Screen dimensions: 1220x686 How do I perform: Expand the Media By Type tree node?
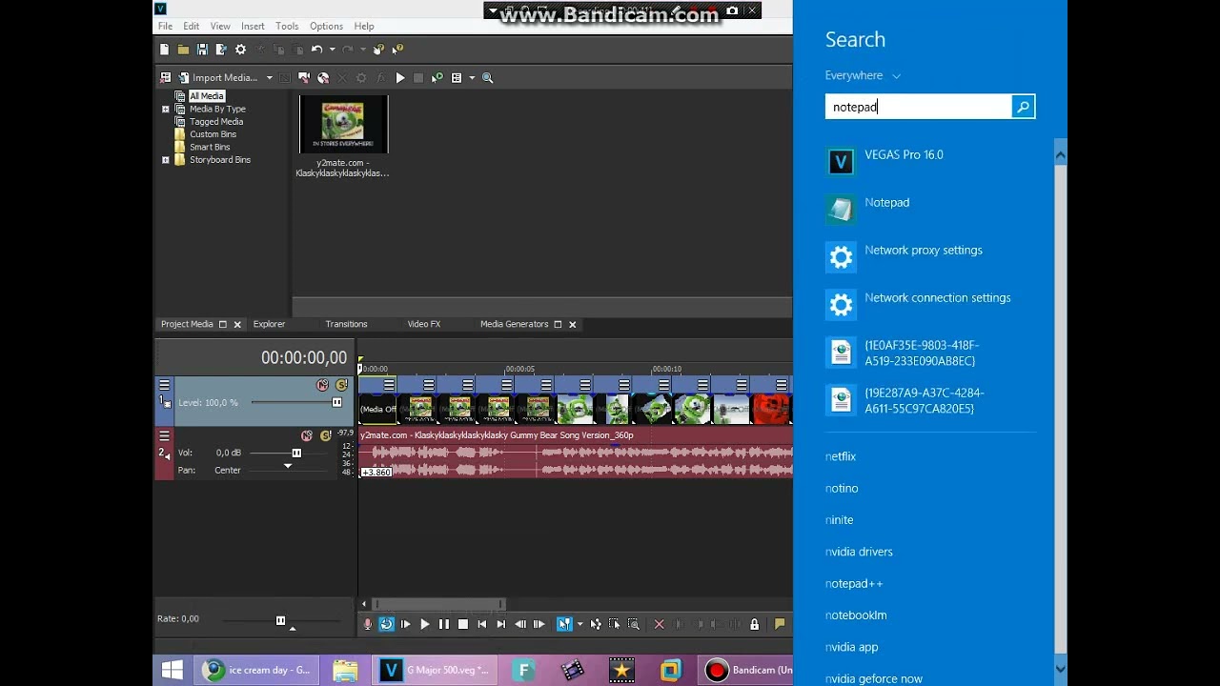(166, 109)
